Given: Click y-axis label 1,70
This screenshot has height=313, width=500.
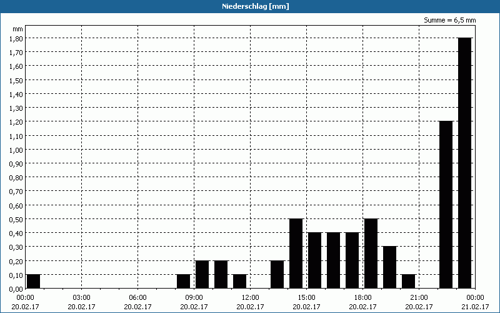Looking at the screenshot, I should click(16, 53).
